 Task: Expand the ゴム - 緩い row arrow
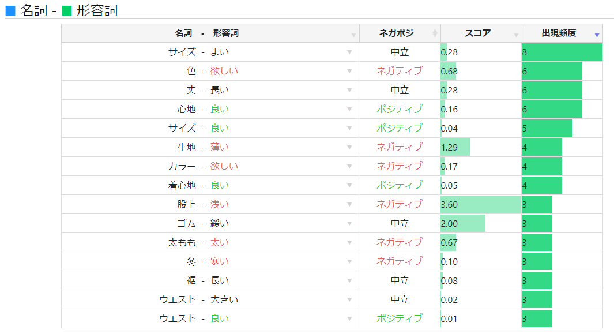pyautogui.click(x=349, y=223)
